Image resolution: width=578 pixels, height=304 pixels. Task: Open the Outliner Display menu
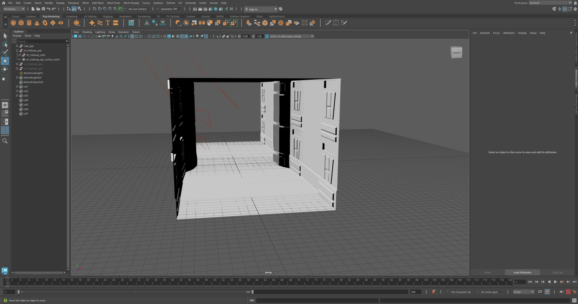[x=17, y=36]
